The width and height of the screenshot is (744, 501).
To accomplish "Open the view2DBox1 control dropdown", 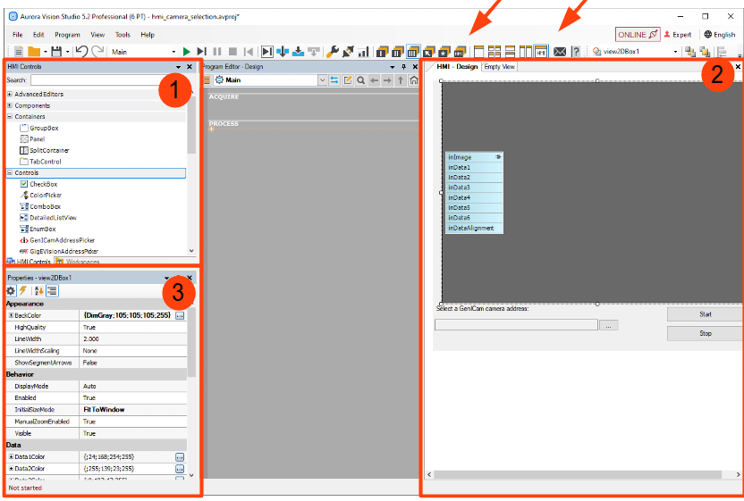I will pos(675,52).
